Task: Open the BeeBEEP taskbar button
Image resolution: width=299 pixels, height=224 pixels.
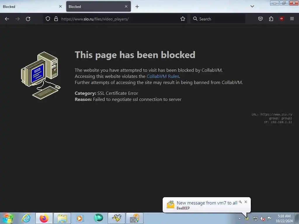Action: click(117, 218)
